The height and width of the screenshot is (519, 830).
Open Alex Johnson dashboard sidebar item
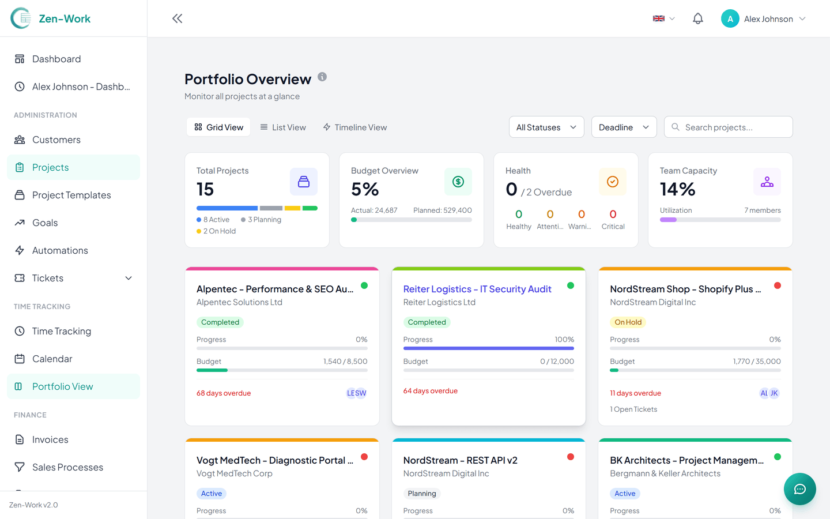coord(73,86)
